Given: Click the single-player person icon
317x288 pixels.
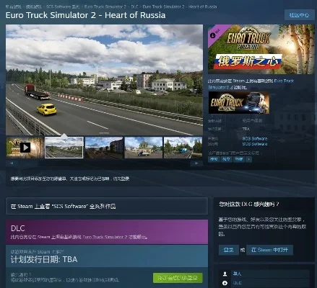Looking at the screenshot, I should (225, 274).
